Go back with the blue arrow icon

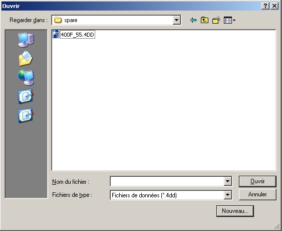pyautogui.click(x=193, y=20)
